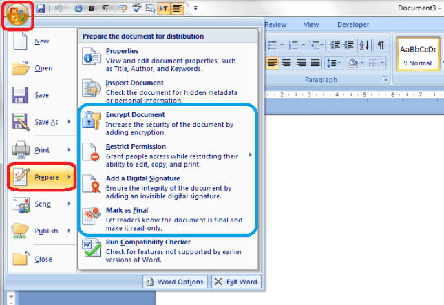444x305 pixels.
Task: Click the Prepare menu item
Action: (x=41, y=177)
